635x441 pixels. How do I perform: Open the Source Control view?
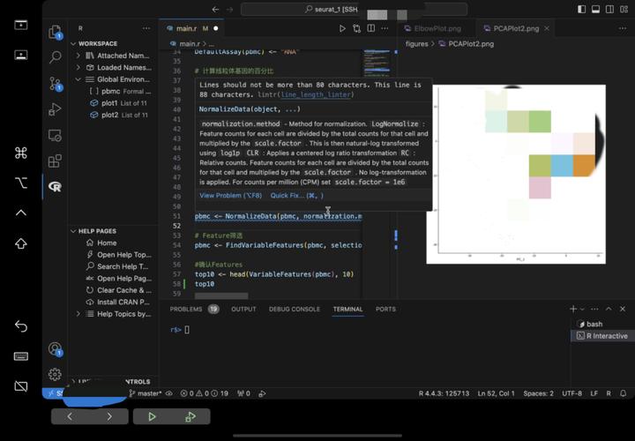pyautogui.click(x=55, y=84)
